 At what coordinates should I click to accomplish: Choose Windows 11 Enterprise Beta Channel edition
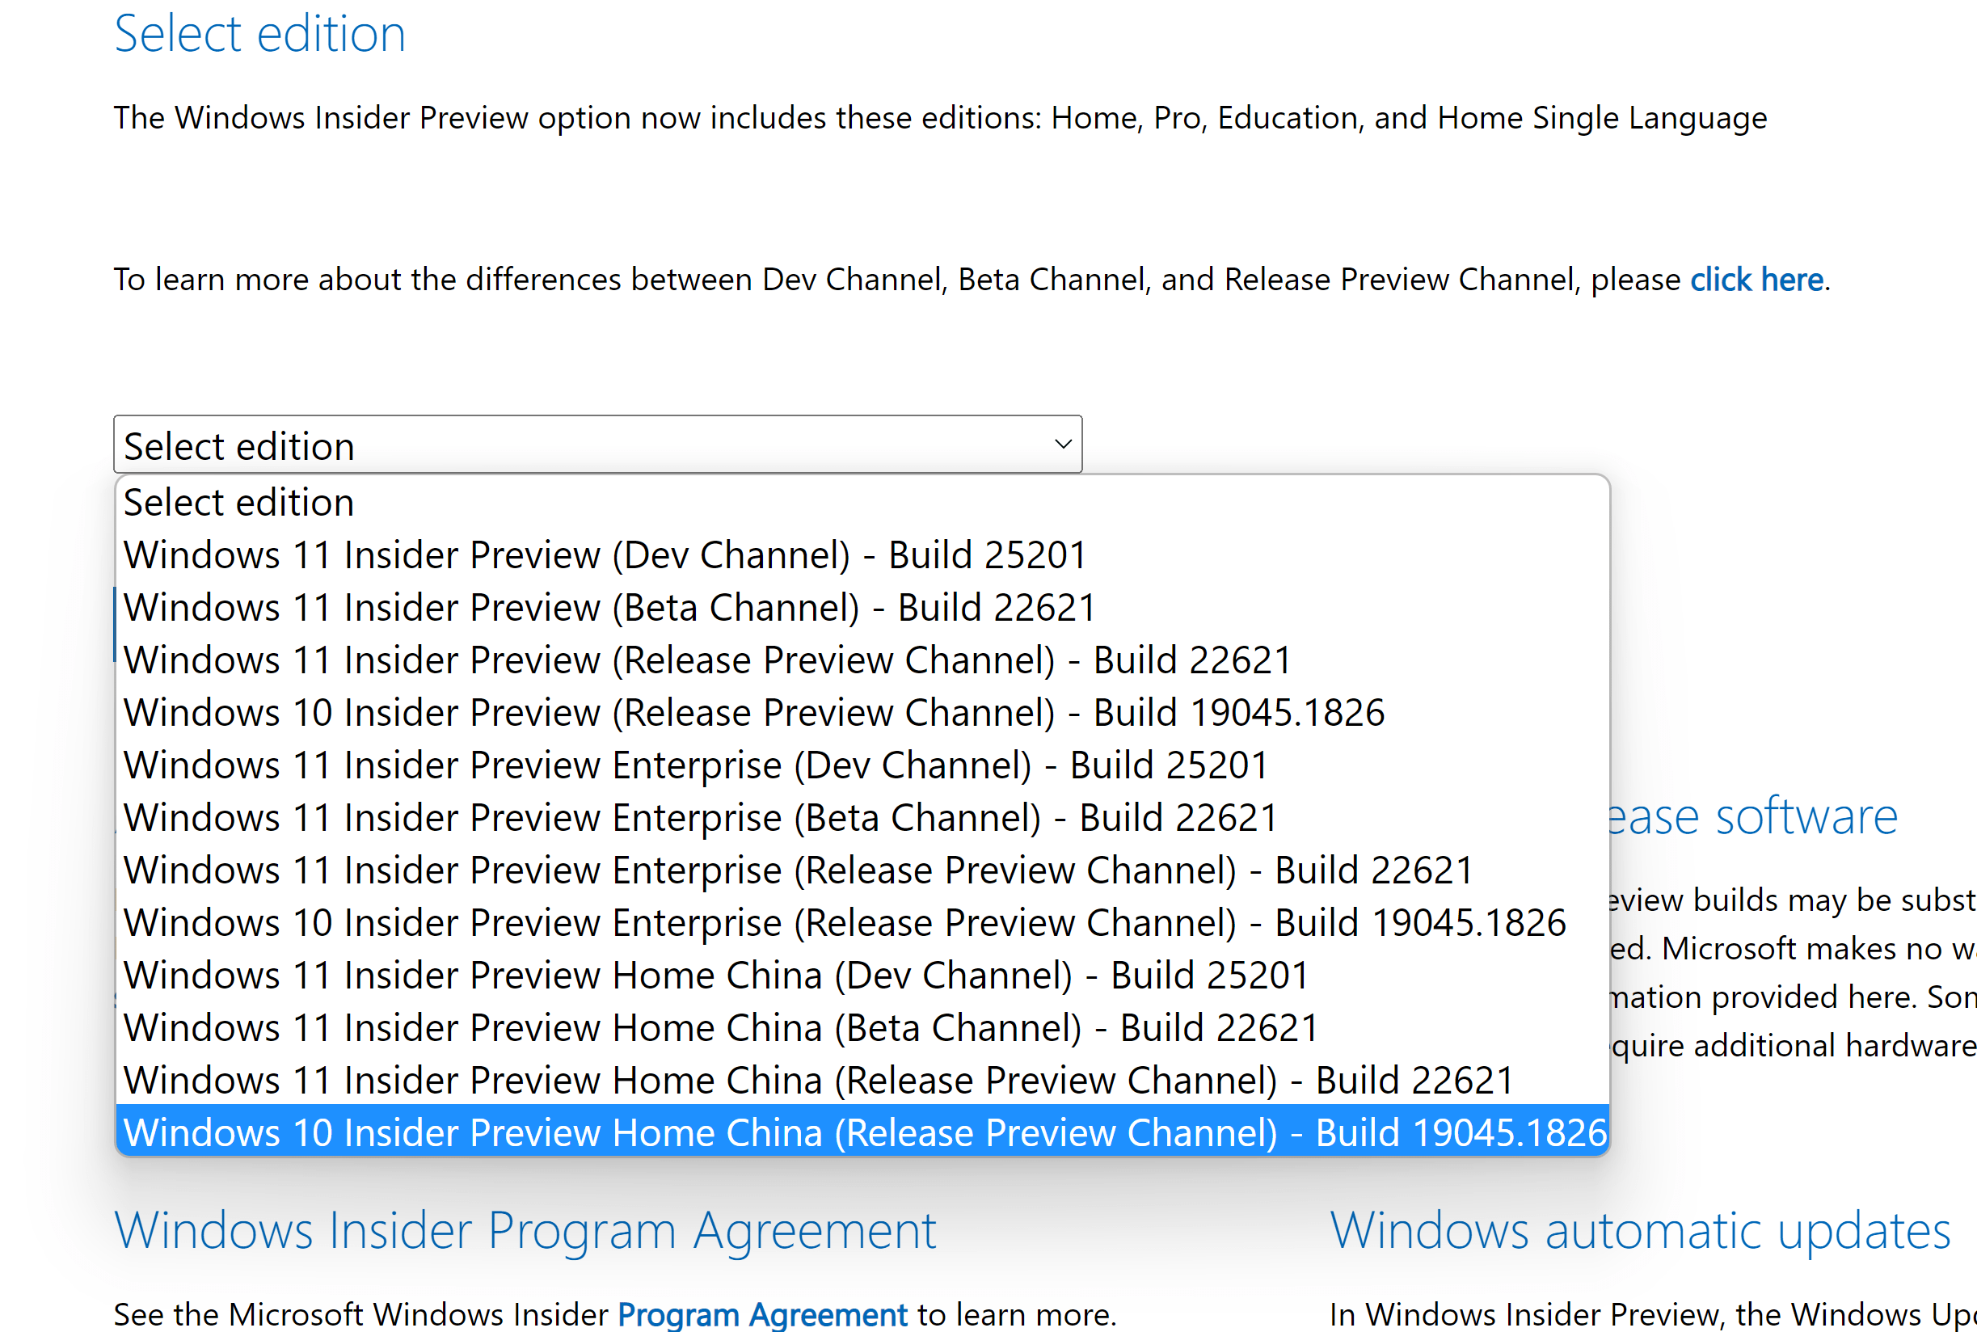coord(699,816)
